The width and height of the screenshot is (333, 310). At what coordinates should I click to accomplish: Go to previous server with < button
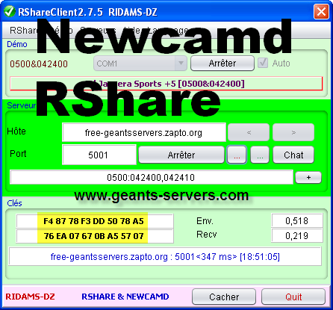point(249,132)
